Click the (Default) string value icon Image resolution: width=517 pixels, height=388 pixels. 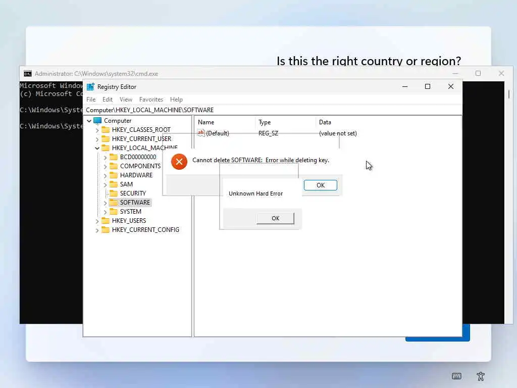(201, 133)
